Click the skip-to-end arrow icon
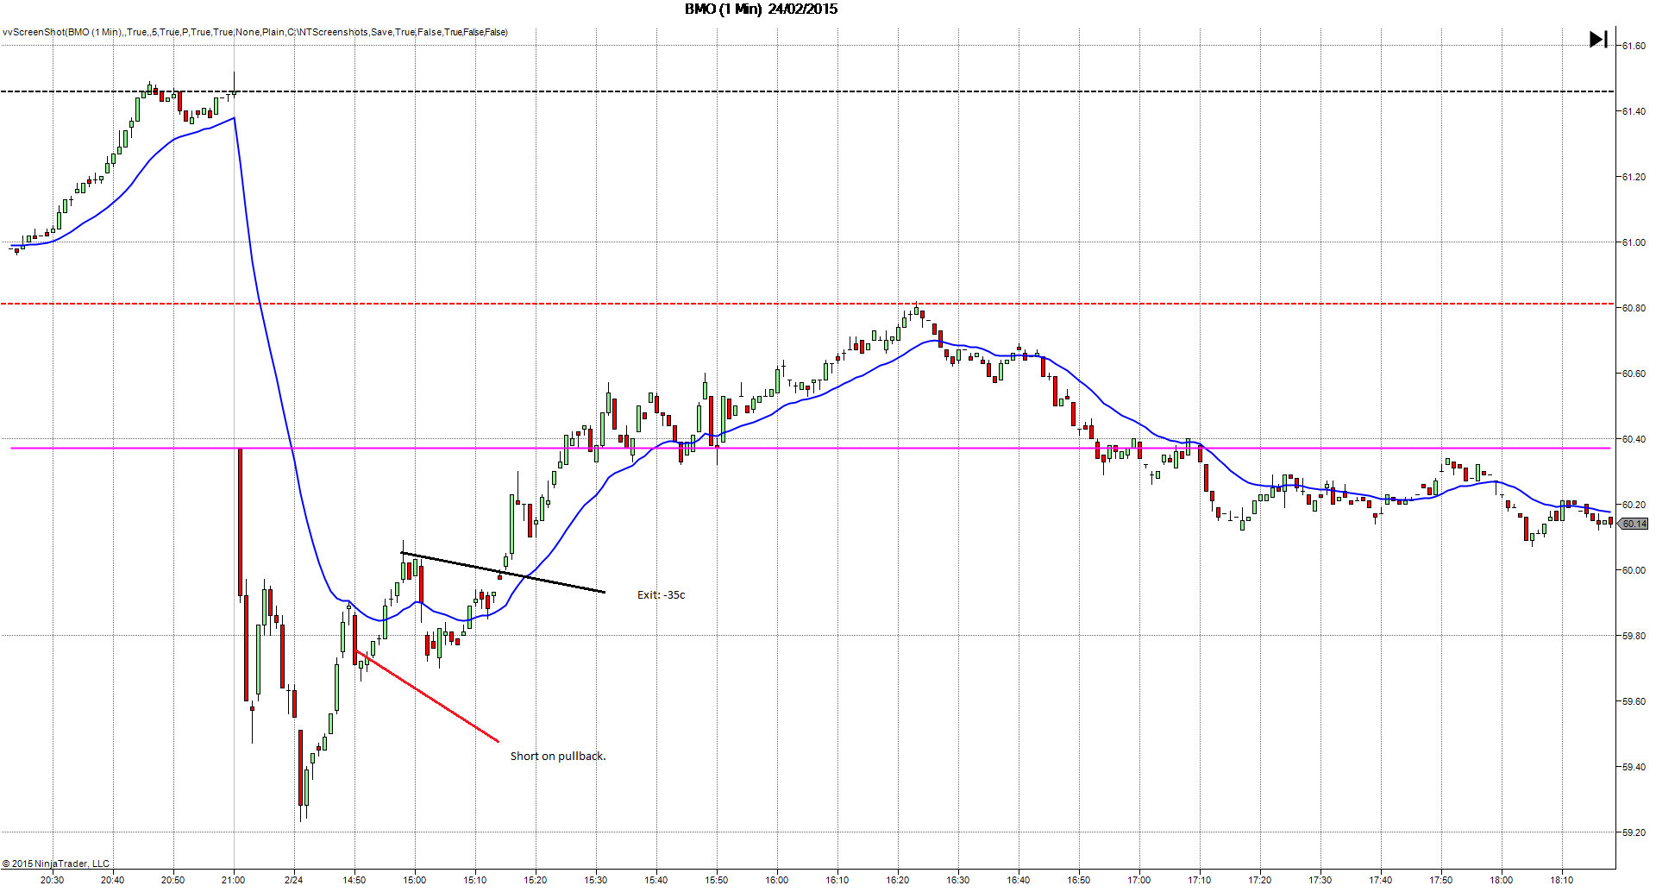 click(x=1598, y=39)
